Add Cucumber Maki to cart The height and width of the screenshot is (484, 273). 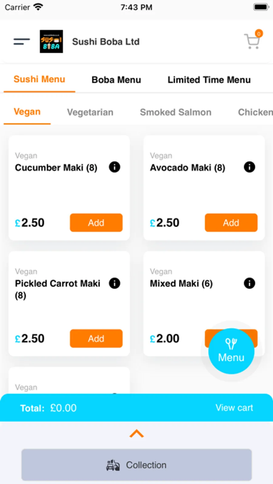(96, 223)
